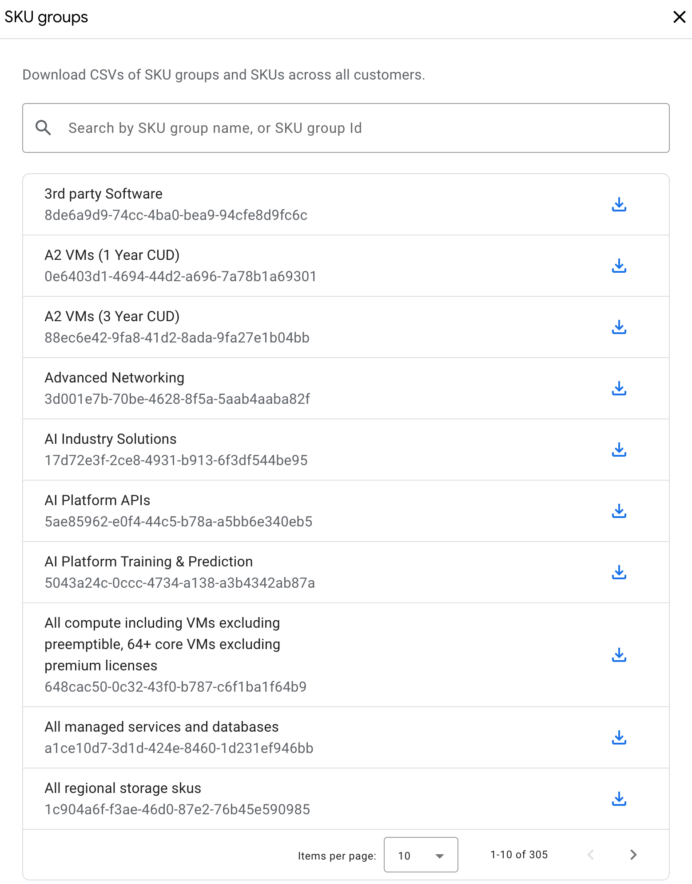This screenshot has height=884, width=692.
Task: Select the Advanced Networking list item
Action: pyautogui.click(x=266, y=388)
